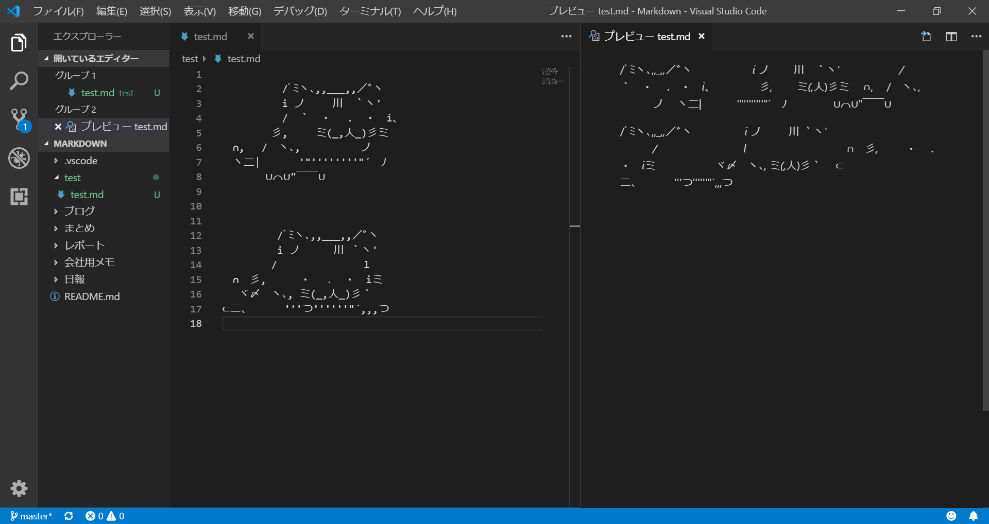Click the test.md breadcrumb segment
This screenshot has width=989, height=524.
pos(244,59)
